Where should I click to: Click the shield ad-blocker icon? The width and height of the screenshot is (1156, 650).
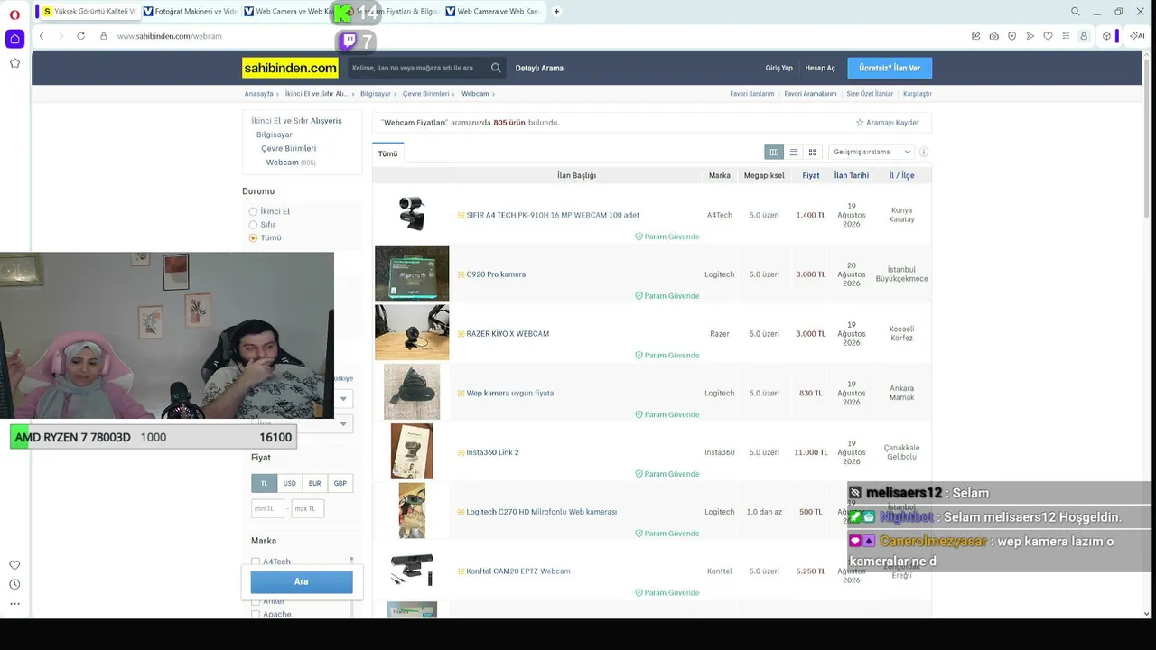1011,36
